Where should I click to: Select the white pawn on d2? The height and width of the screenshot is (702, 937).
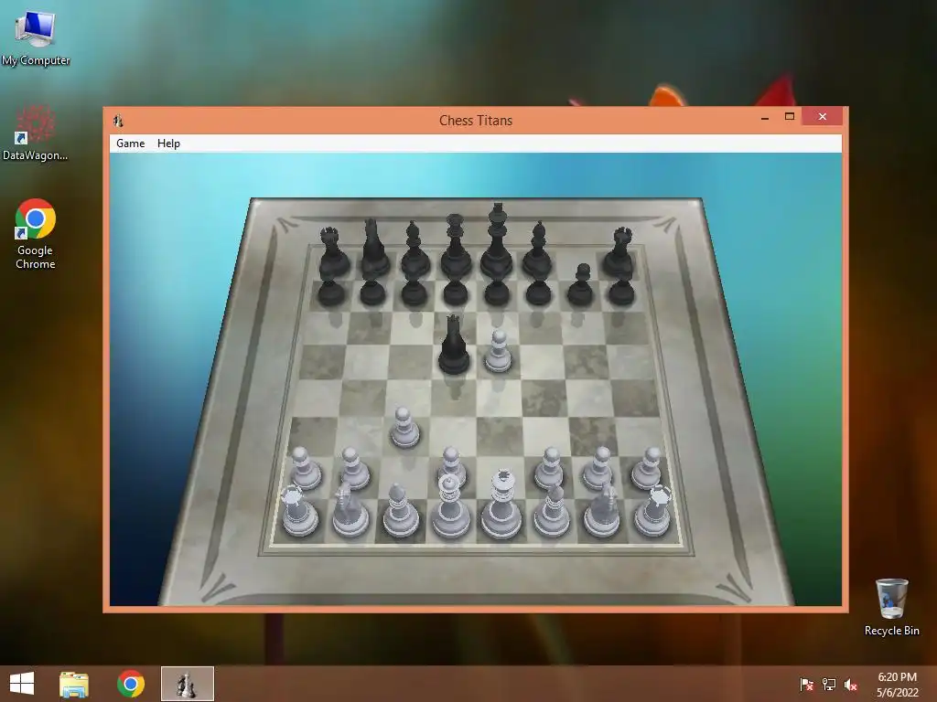[452, 463]
